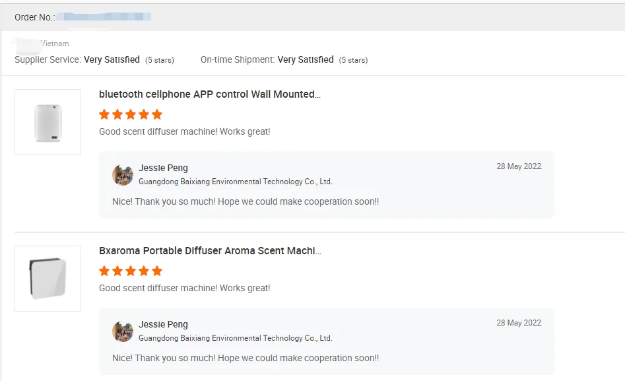Click the "Nice! Thank you so much!" reply under the Bxaroma review
The height and width of the screenshot is (381, 625).
[246, 358]
